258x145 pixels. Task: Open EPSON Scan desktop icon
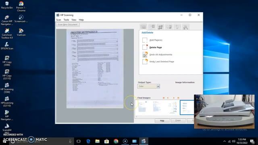pos(7,46)
